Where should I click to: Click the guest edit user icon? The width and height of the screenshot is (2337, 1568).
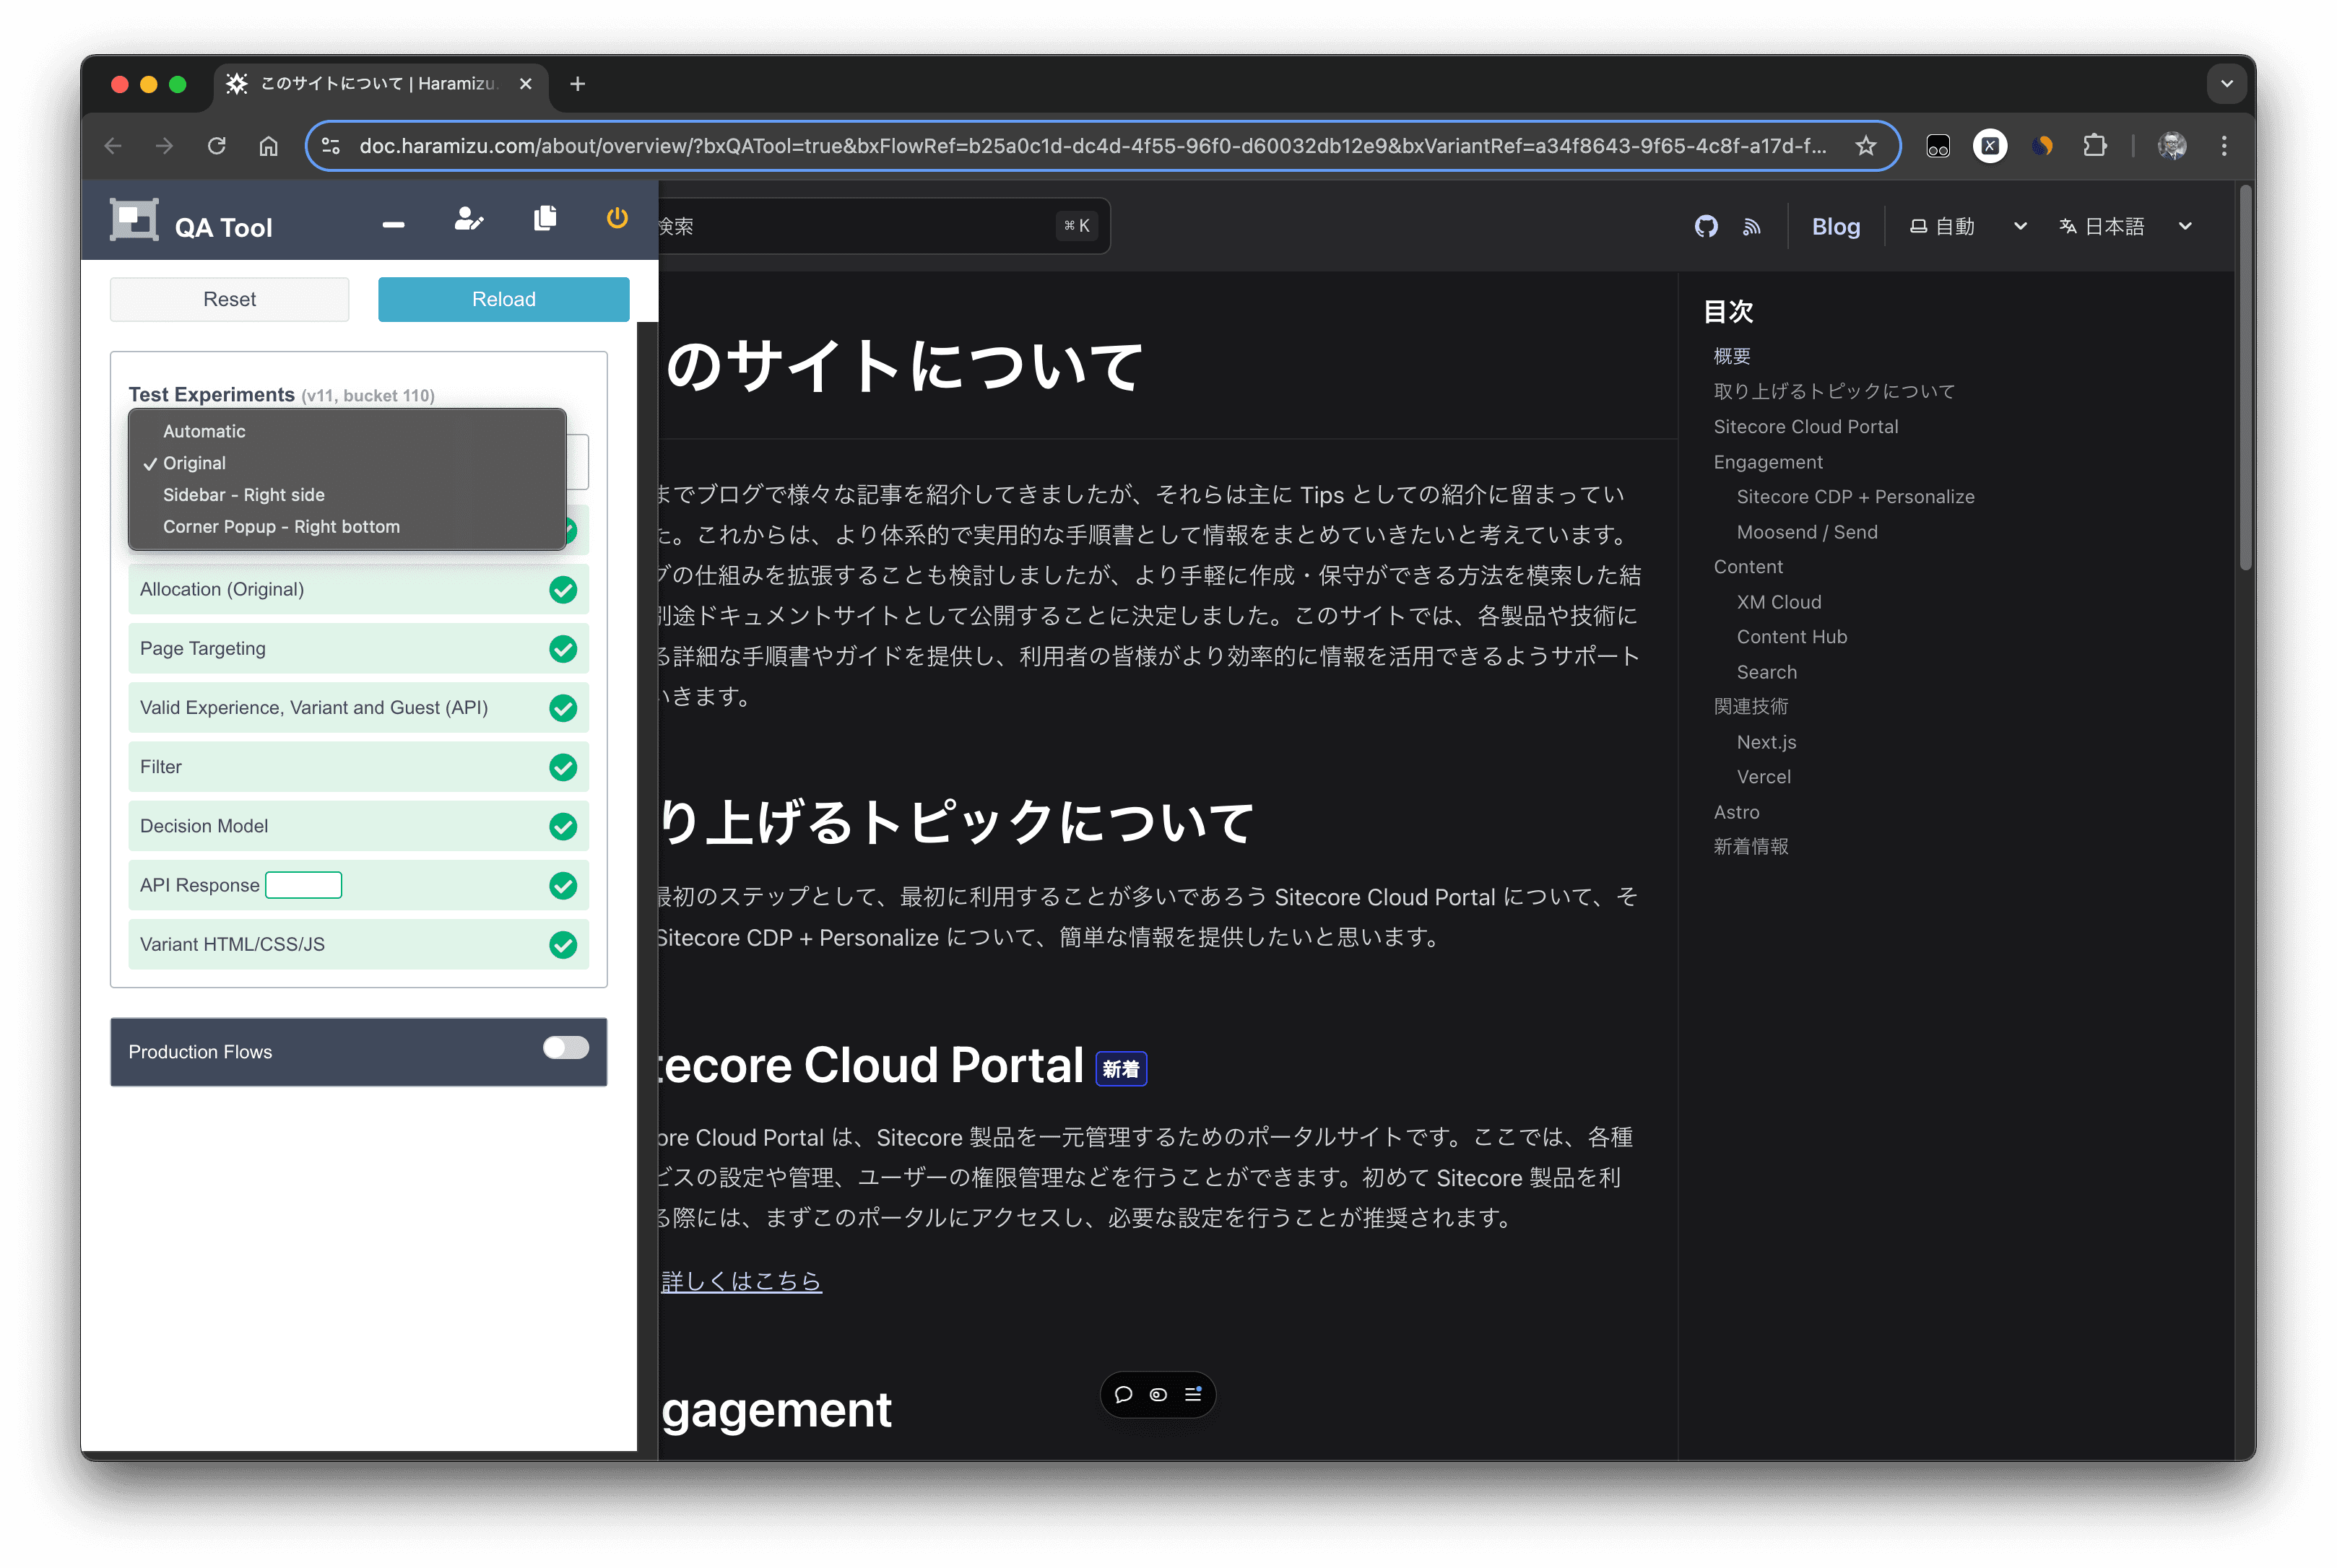tap(468, 219)
